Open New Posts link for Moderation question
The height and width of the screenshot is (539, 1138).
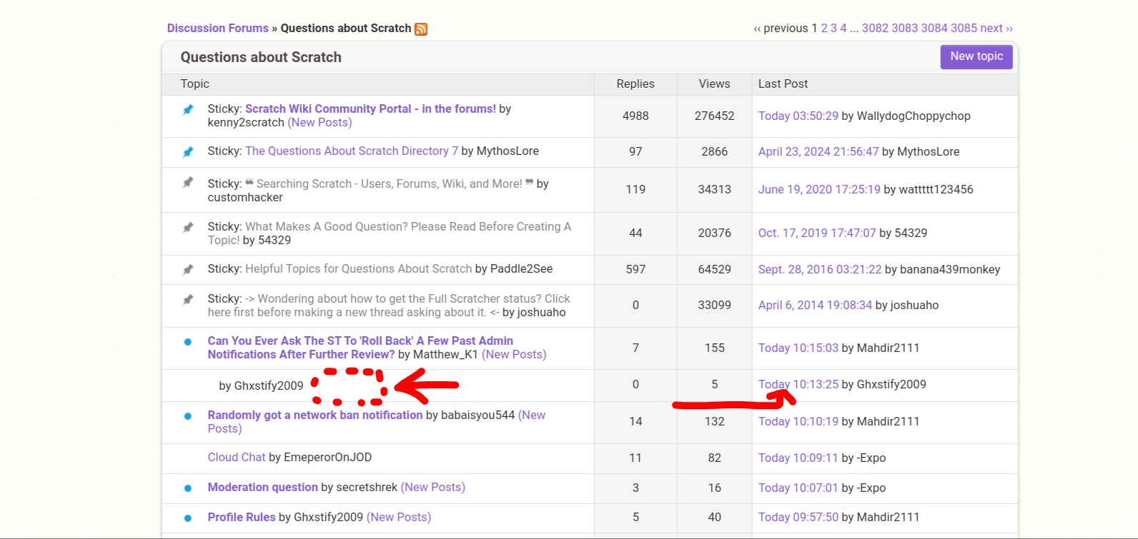pos(432,488)
